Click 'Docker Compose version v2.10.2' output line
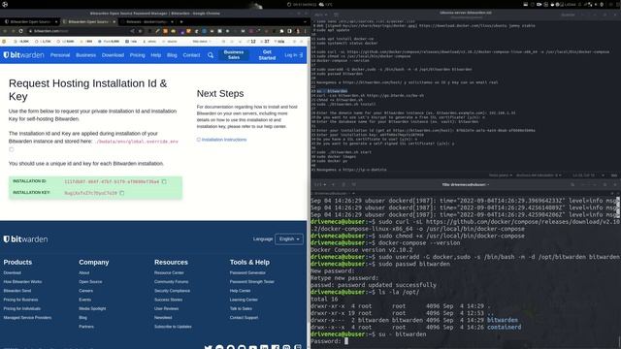Image resolution: width=621 pixels, height=349 pixels. pyautogui.click(x=362, y=250)
